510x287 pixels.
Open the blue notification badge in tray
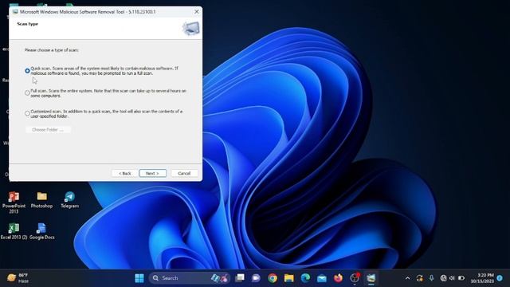[500, 278]
